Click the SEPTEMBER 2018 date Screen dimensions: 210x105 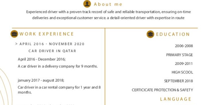(179, 81)
